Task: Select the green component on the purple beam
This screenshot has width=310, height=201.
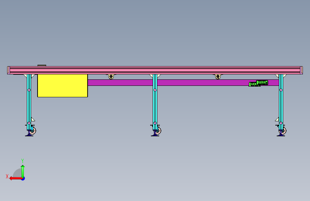Action: [x=259, y=83]
